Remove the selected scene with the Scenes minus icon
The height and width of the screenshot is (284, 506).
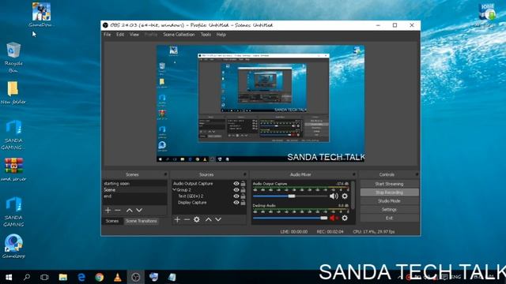pyautogui.click(x=118, y=211)
